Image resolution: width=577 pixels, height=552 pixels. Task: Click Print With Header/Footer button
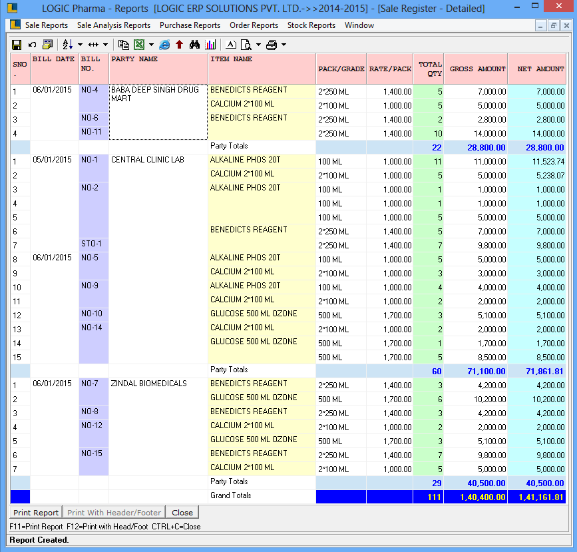pyautogui.click(x=114, y=512)
